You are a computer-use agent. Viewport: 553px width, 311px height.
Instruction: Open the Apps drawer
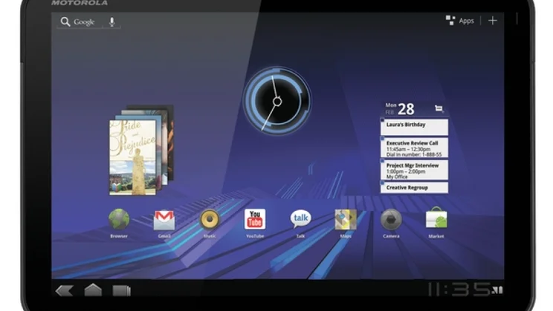[x=460, y=21]
